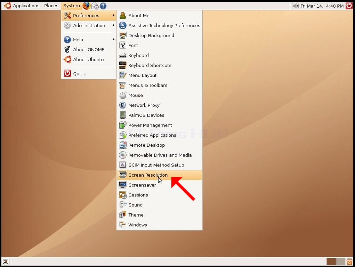Viewport: 355px width, 267px height.
Task: Open Network Proxy preferences
Action: pos(159,105)
